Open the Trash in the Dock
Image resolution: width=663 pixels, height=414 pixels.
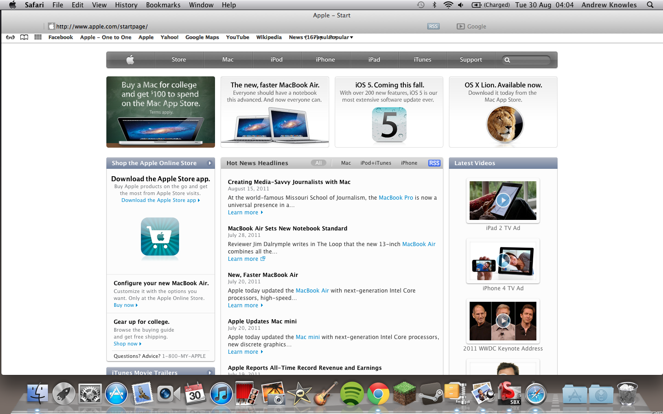[627, 394]
